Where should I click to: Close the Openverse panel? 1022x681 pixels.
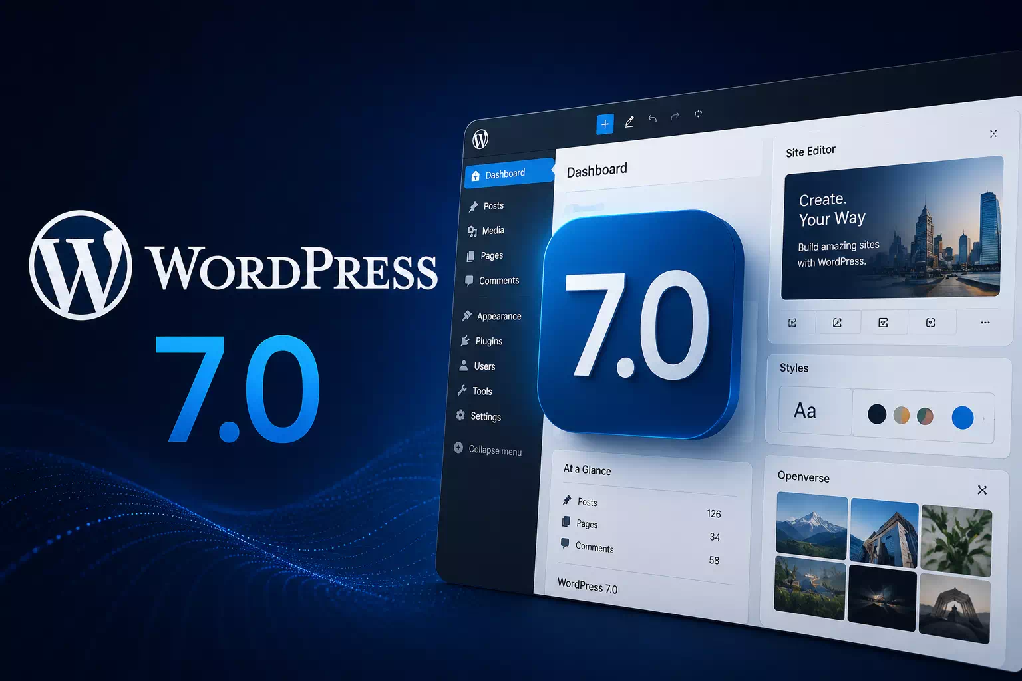[982, 490]
